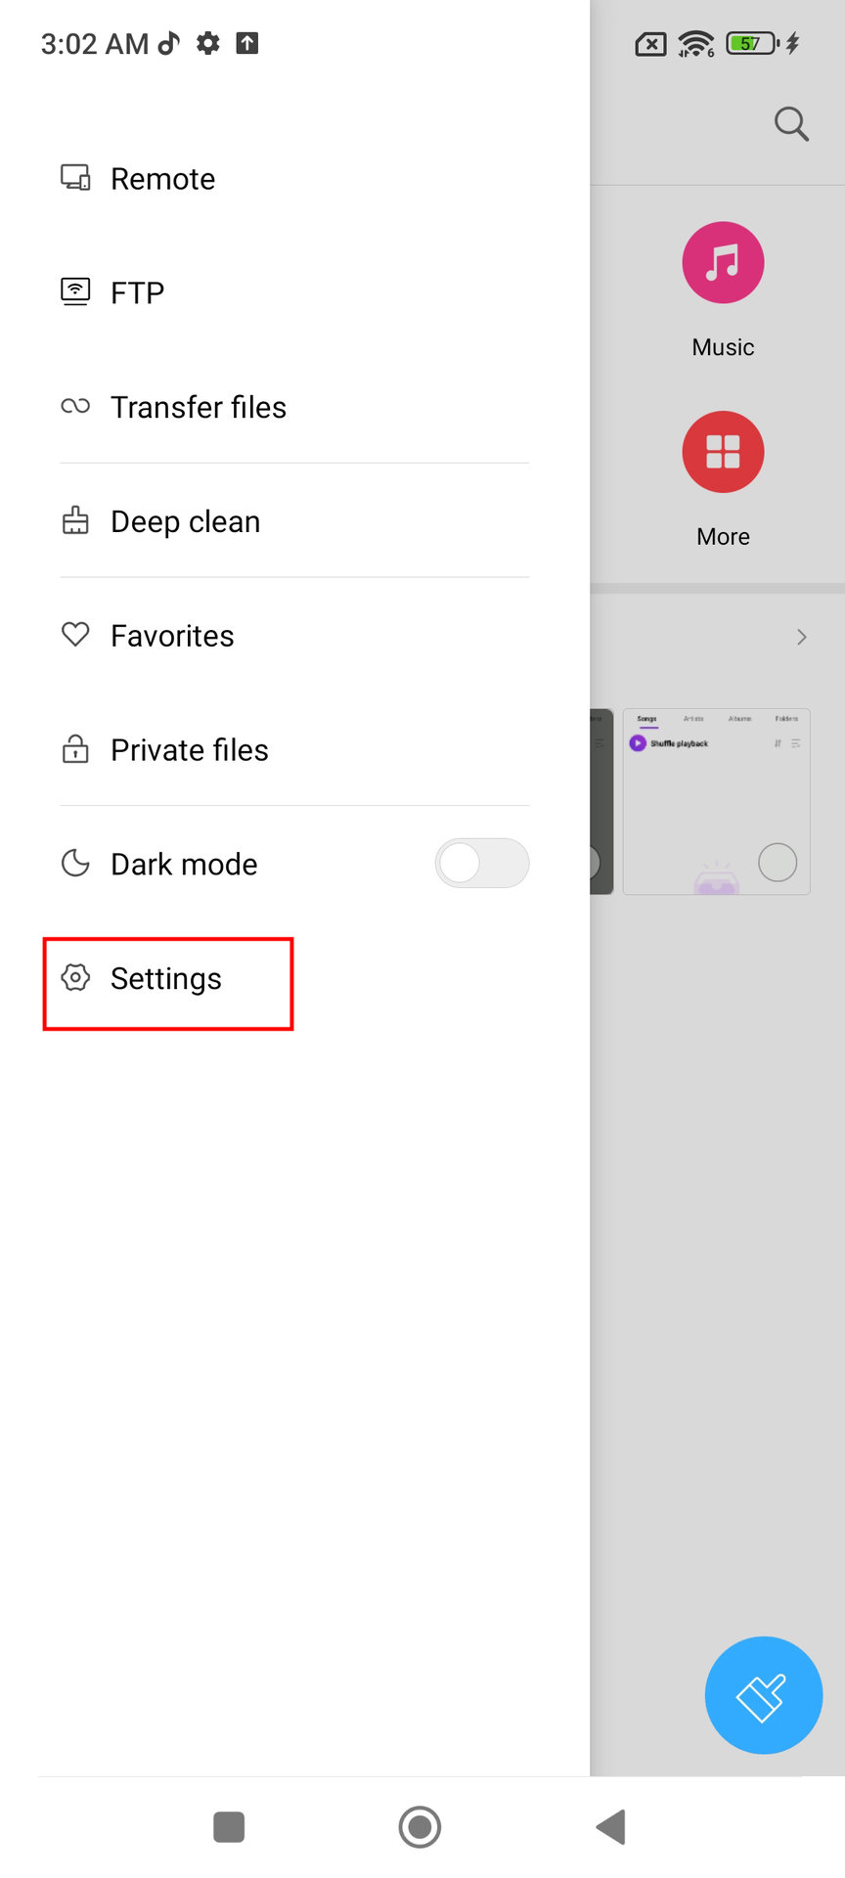Expand recent section with chevron arrow
This screenshot has width=845, height=1878.
click(x=802, y=637)
